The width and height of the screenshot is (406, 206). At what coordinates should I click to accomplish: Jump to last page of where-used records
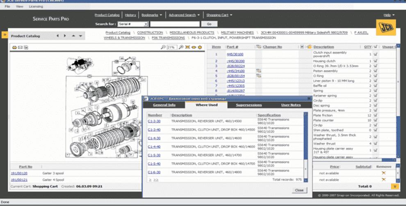155,180
